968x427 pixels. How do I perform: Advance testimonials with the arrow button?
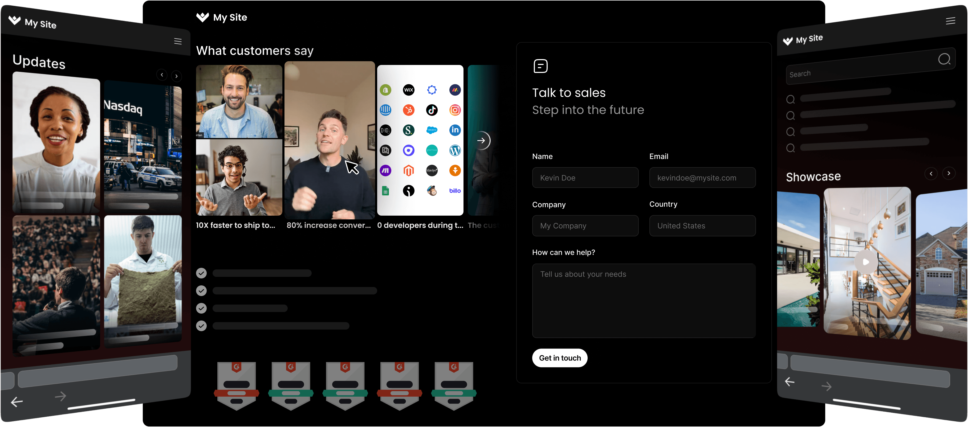pyautogui.click(x=481, y=141)
